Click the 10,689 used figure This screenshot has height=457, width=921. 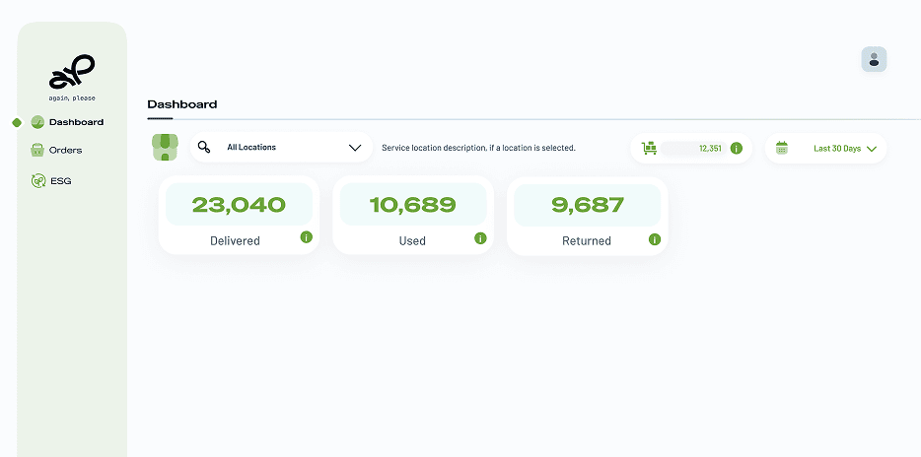pyautogui.click(x=413, y=205)
